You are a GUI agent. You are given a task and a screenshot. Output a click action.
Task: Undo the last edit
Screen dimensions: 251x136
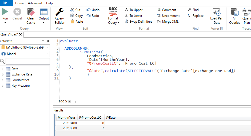point(93,10)
